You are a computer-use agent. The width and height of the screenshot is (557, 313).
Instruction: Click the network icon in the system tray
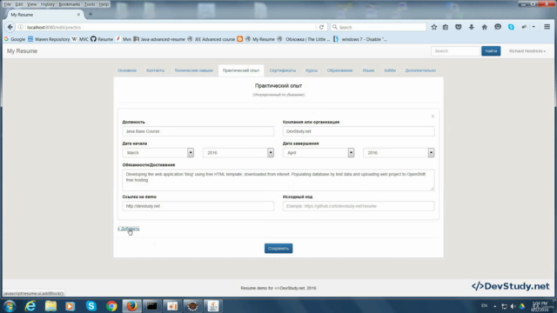(x=505, y=306)
